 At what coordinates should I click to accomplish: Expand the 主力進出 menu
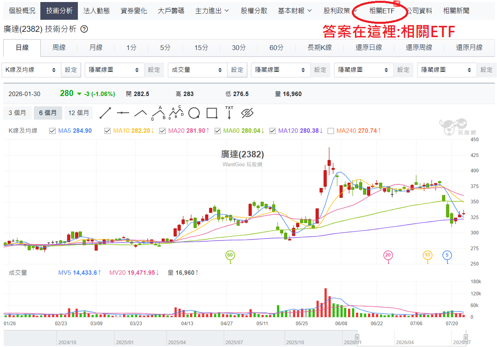(212, 11)
